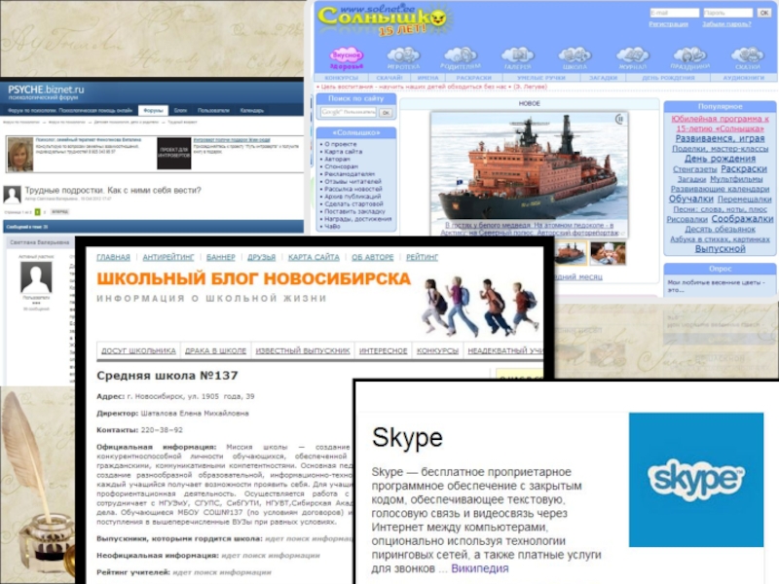This screenshot has height=584, width=779.
Task: Open Антирейтинг in the school blog menu
Action: (168, 257)
